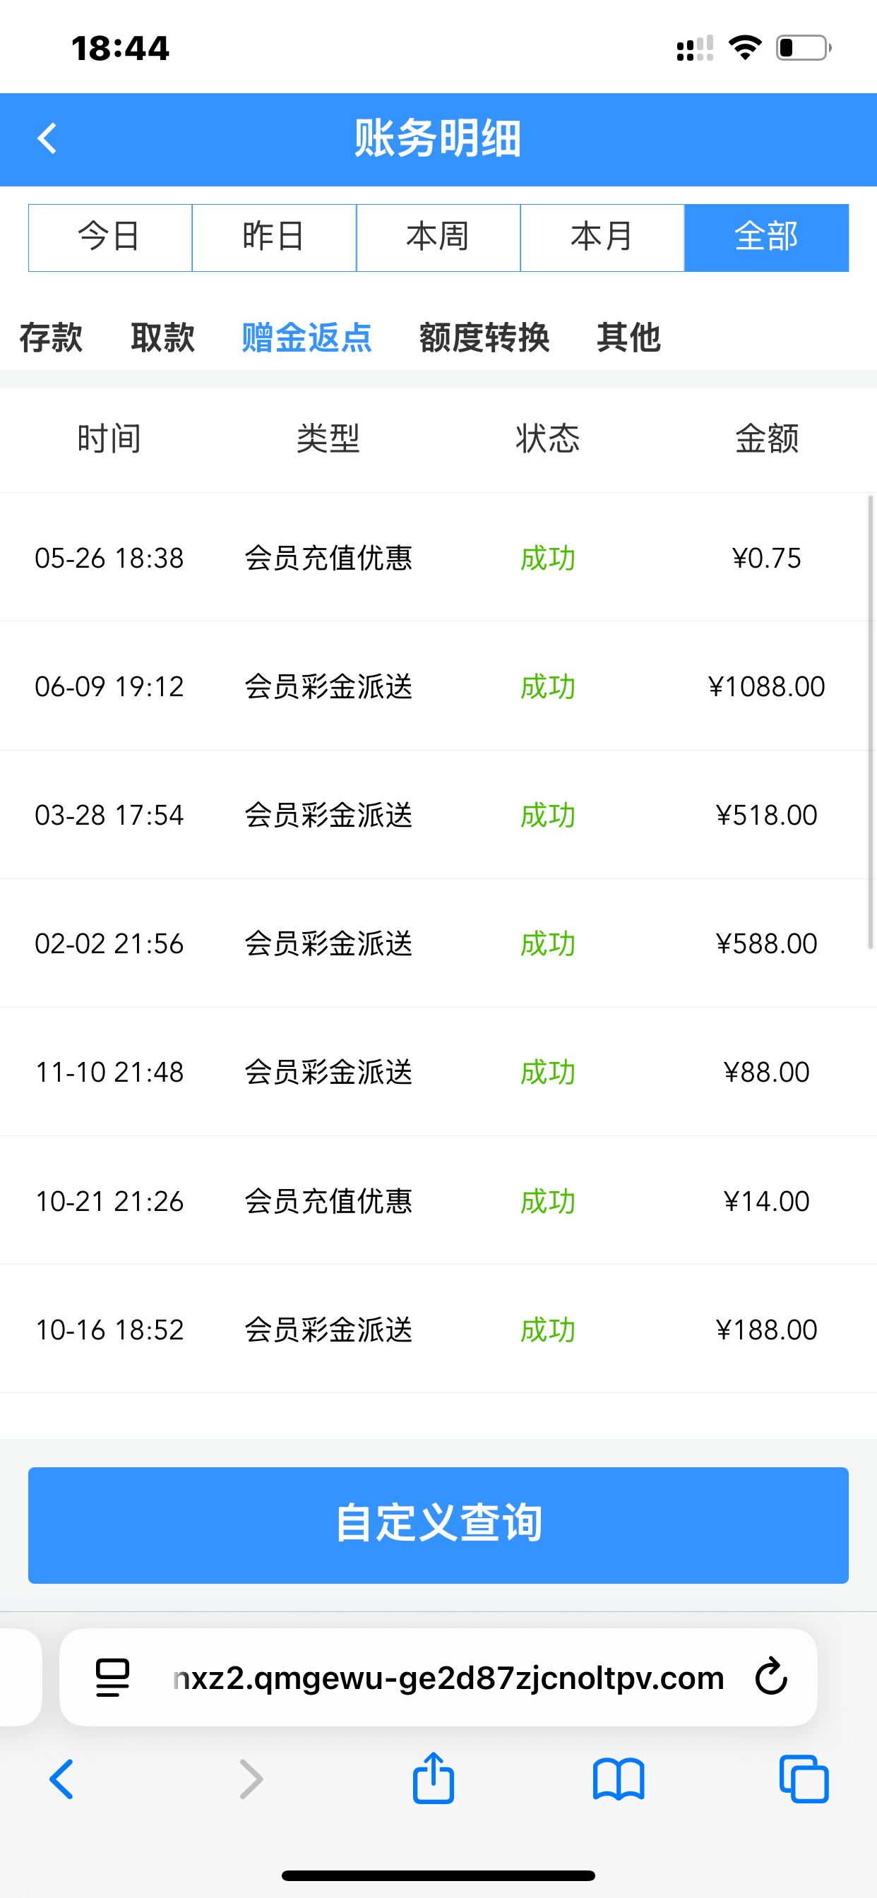Tap the Safari reload page icon
The width and height of the screenshot is (877, 1898).
point(771,1677)
